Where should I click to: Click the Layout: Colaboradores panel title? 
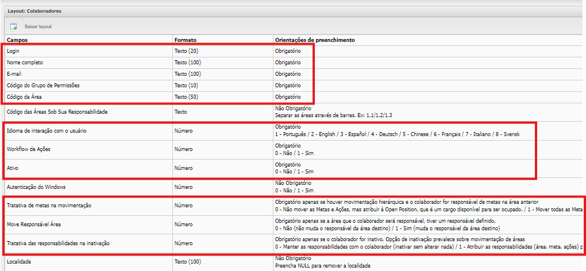(34, 10)
